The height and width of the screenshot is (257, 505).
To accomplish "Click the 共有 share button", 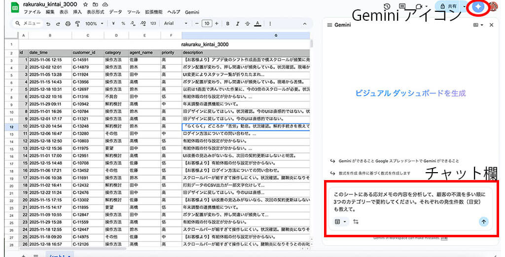I will point(449,6).
